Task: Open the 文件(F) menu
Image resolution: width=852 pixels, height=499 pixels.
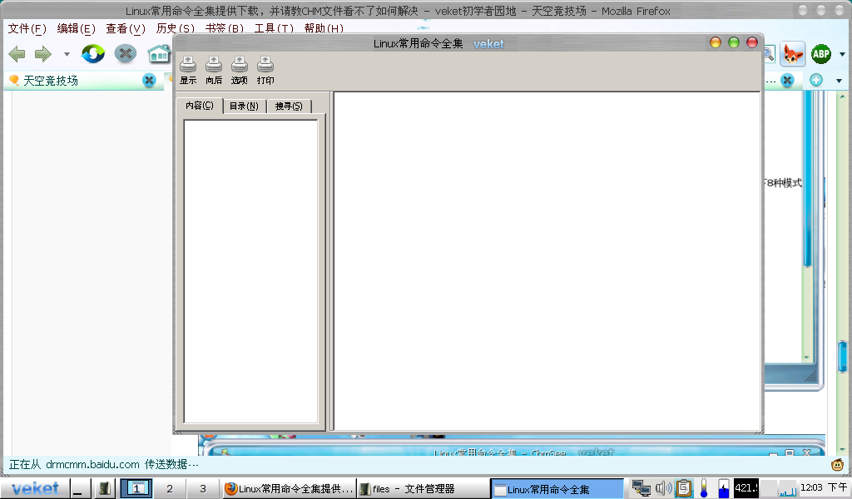Action: (x=27, y=28)
